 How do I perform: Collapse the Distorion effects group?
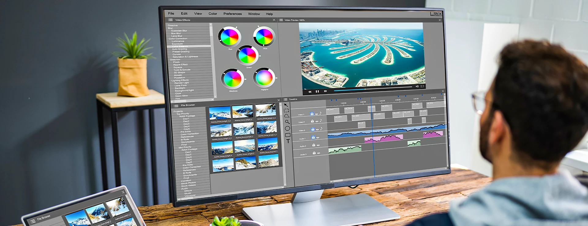[x=175, y=60]
